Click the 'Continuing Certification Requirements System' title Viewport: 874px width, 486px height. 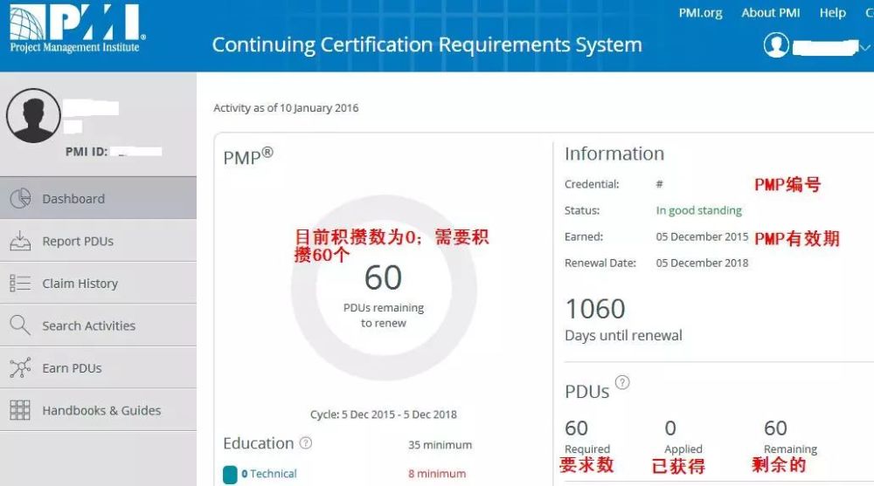point(427,44)
